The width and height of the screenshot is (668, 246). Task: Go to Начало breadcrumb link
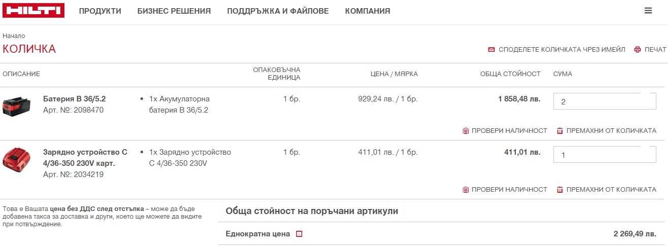pos(14,36)
